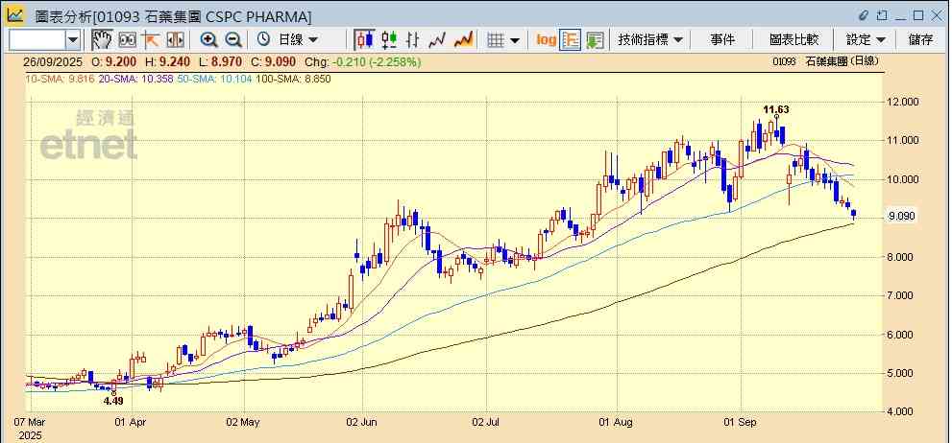Click the Chg: -0.210 (-2.258%) value
The height and width of the screenshot is (443, 952).
click(362, 61)
